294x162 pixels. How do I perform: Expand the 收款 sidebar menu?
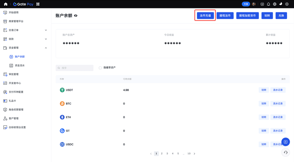coord(46,39)
